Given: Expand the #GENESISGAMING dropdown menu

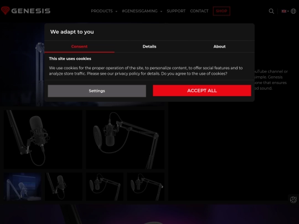Looking at the screenshot, I should point(142,11).
